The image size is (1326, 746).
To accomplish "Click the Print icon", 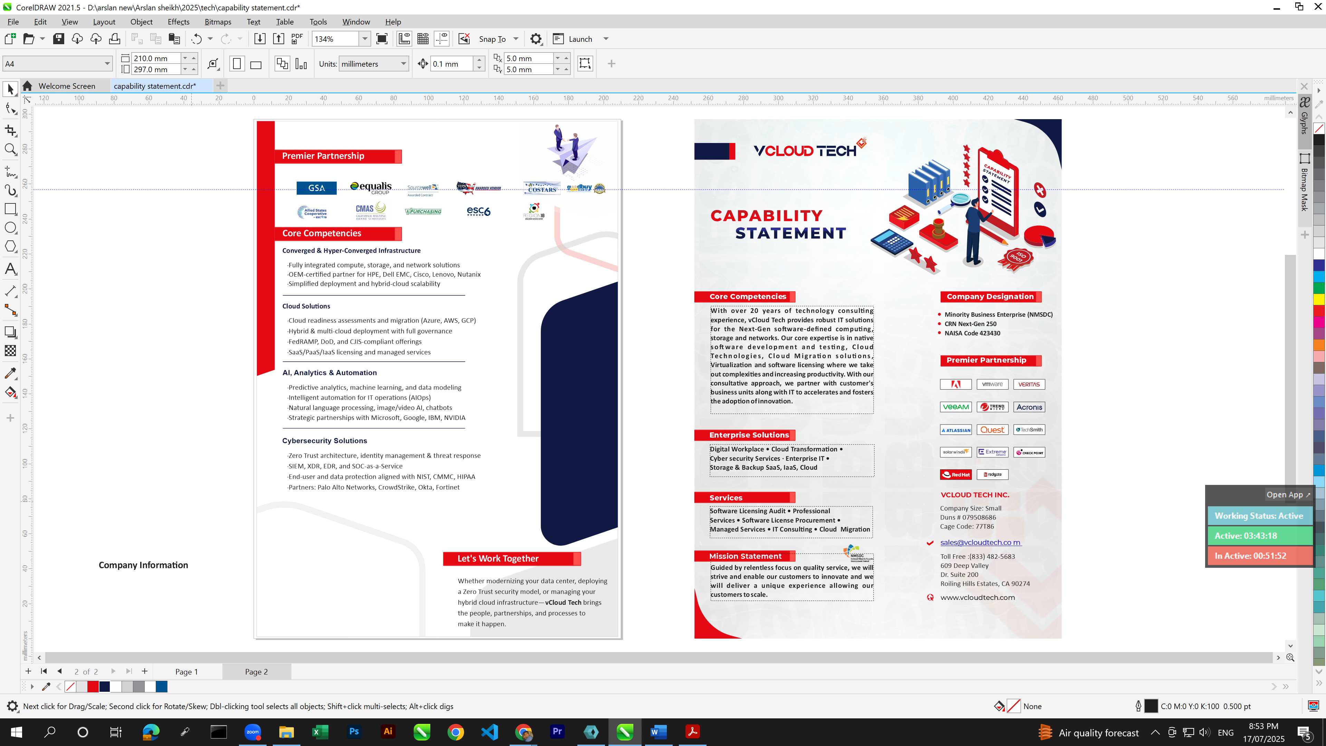I will [x=115, y=39].
